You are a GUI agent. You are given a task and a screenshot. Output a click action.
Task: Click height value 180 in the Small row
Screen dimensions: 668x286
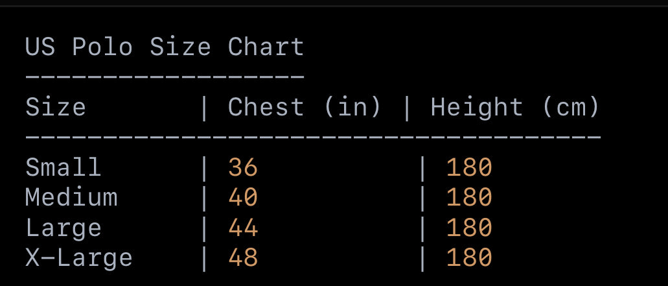click(469, 167)
